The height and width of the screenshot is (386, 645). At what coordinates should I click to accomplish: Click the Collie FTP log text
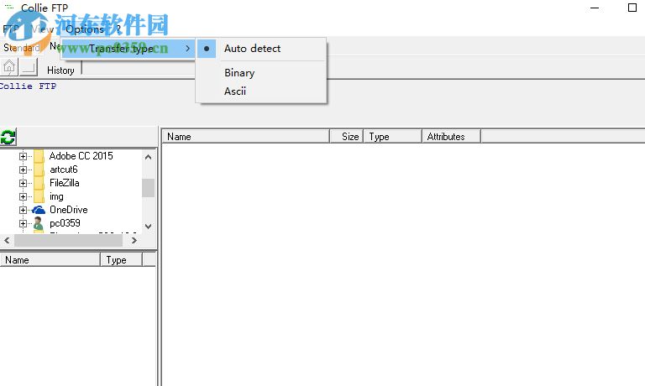pos(28,86)
